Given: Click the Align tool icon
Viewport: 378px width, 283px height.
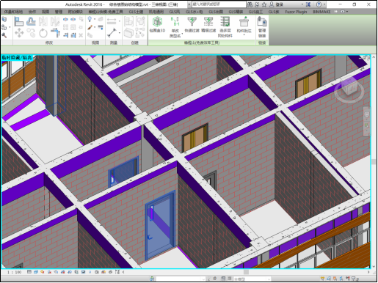Looking at the screenshot, I should [x=19, y=21].
